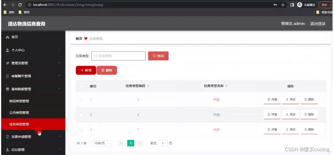
Task: Click the magnifier icon in 任务类型 search field
Action: [96, 56]
